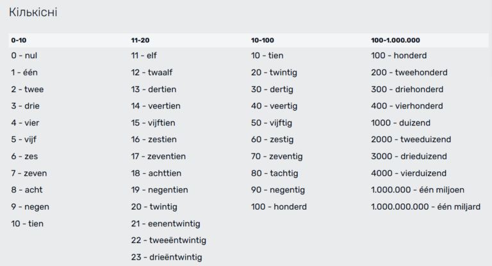Click the "1.000.000.000 - één miljard" cell
The image size is (492, 266).
tap(426, 207)
